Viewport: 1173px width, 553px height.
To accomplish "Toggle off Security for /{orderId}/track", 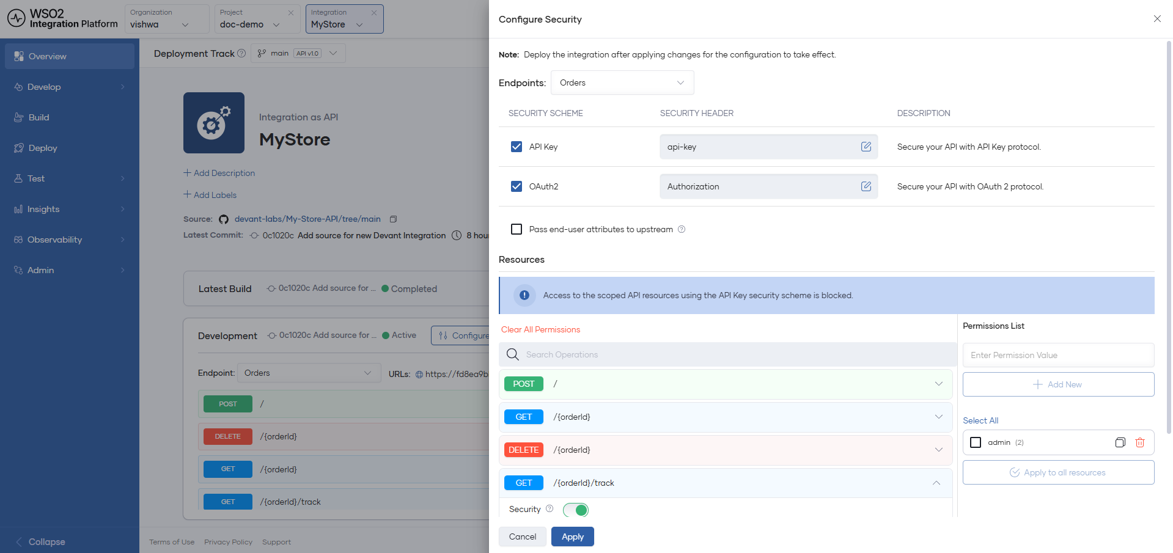I will pos(576,510).
